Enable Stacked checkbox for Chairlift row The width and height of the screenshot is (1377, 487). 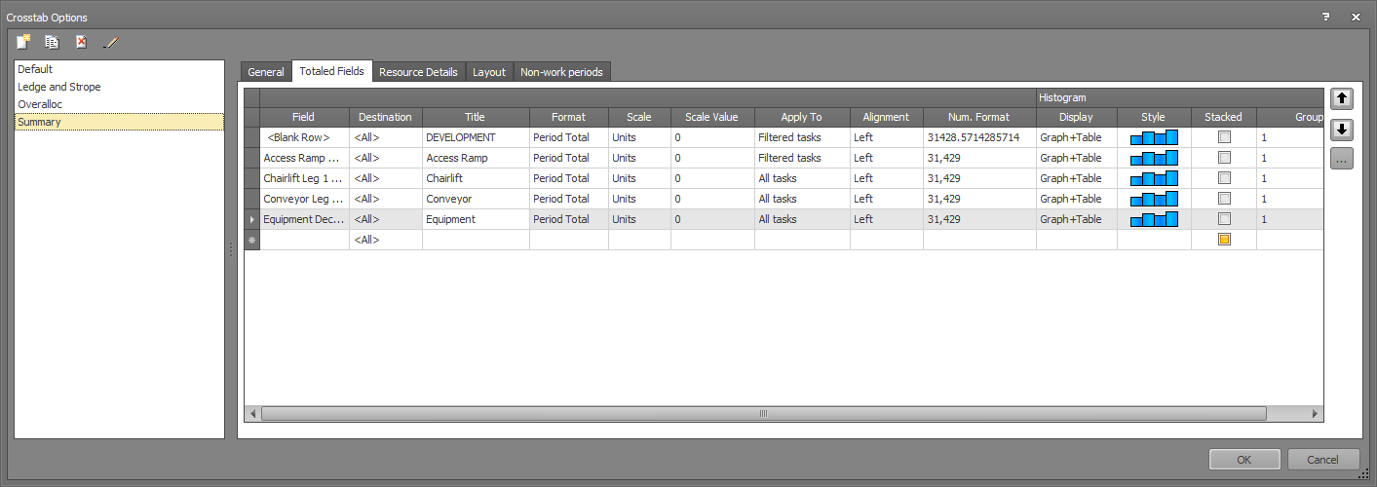pos(1224,178)
